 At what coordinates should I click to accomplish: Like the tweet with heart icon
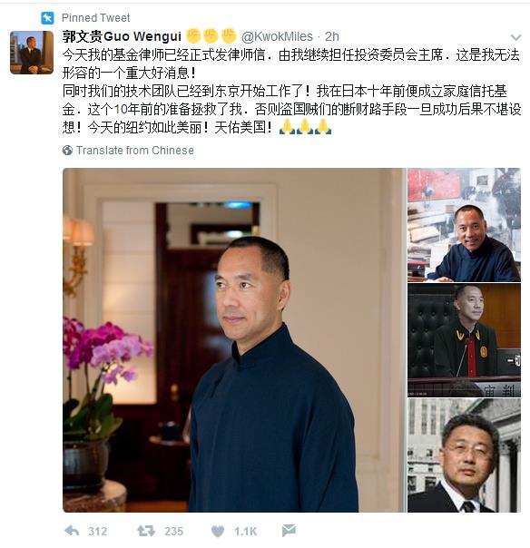[x=218, y=532]
